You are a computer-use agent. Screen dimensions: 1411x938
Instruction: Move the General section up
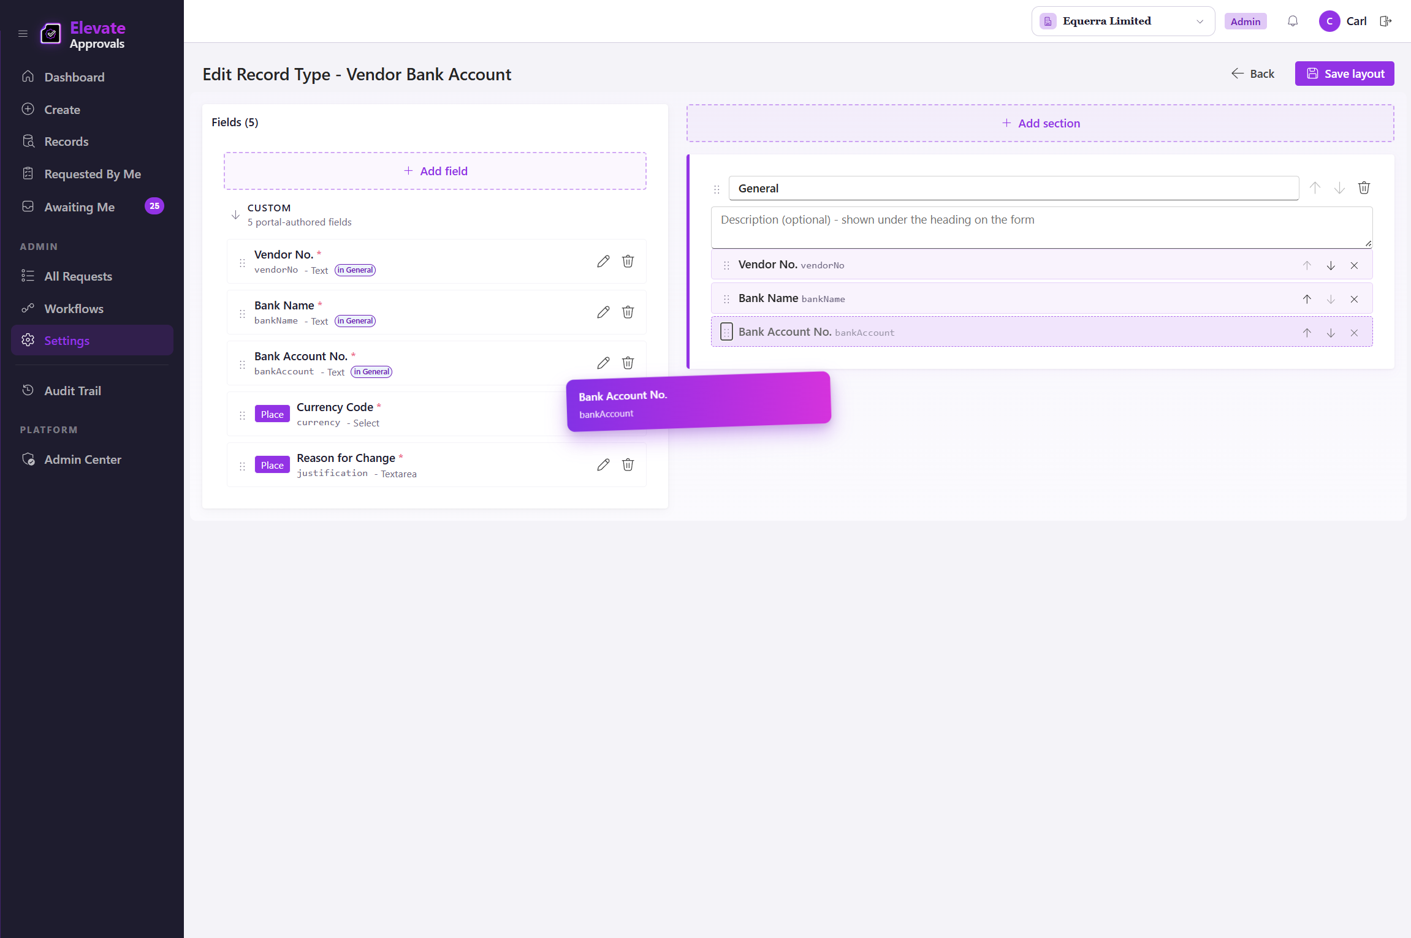[x=1315, y=188]
